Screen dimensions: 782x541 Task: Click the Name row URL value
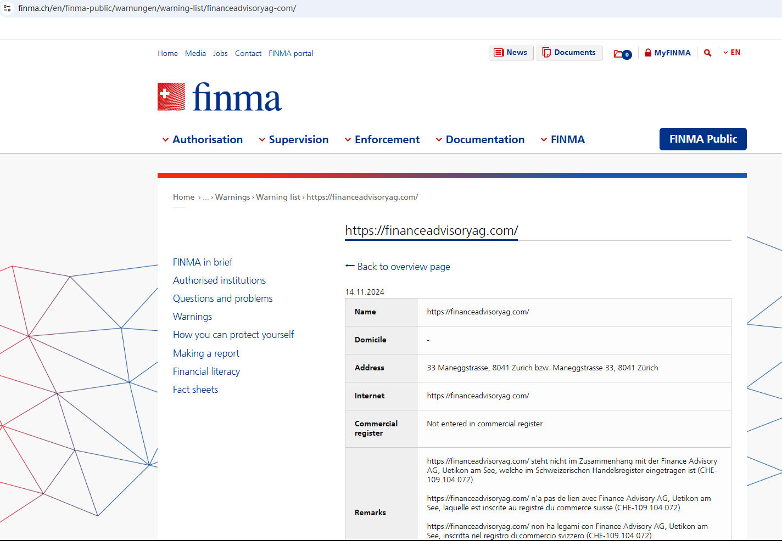[478, 312]
